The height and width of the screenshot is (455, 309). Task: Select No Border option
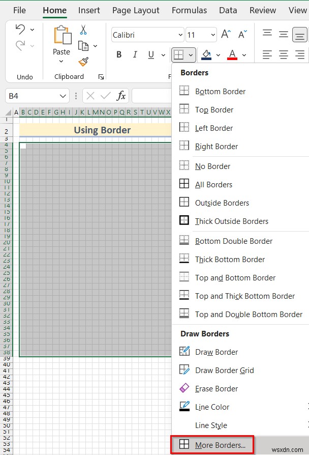[240, 166]
